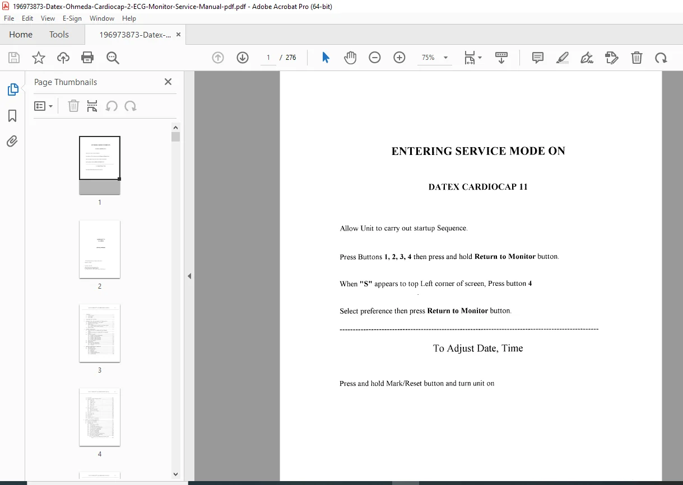Click 'To Adjust Date, Time' heading
This screenshot has height=485, width=683.
point(478,348)
